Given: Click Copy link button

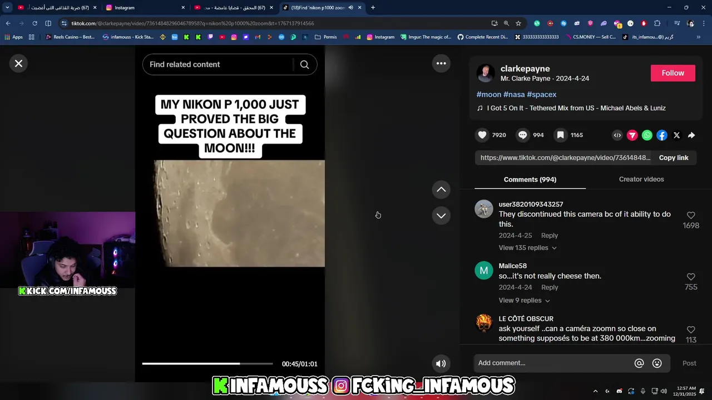Looking at the screenshot, I should click(674, 158).
